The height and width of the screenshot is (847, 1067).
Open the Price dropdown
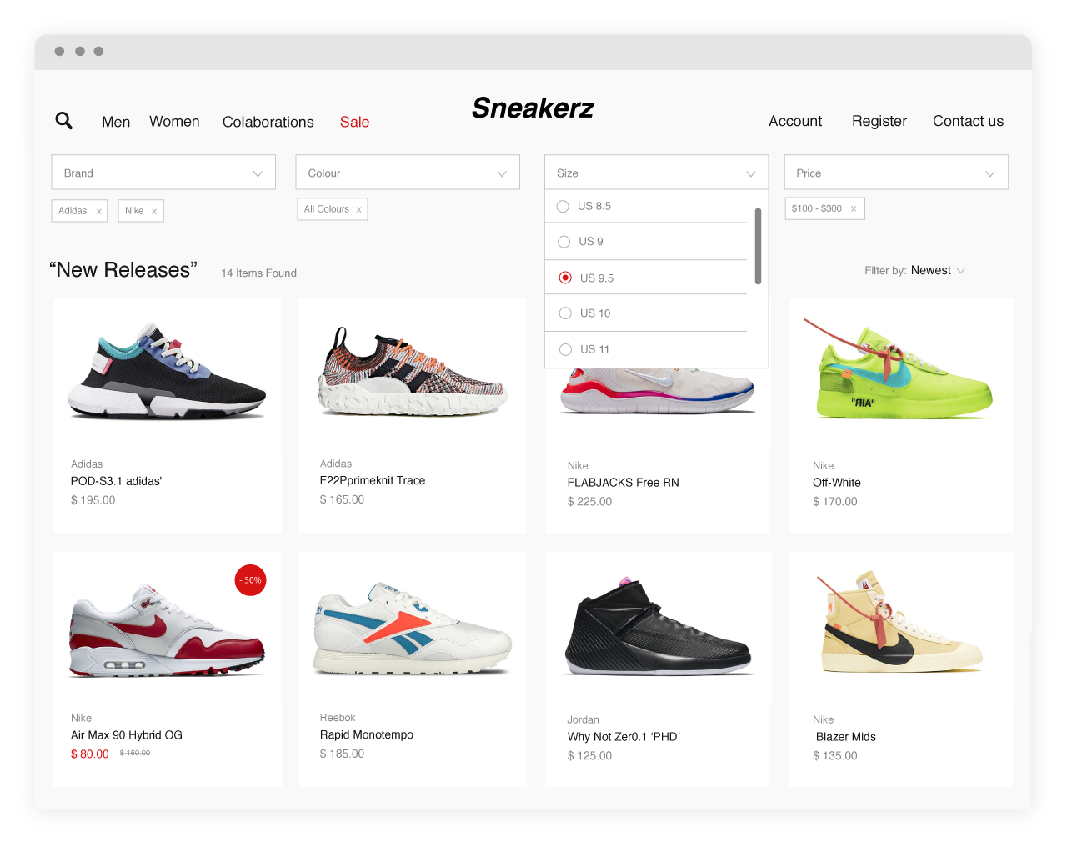click(896, 173)
